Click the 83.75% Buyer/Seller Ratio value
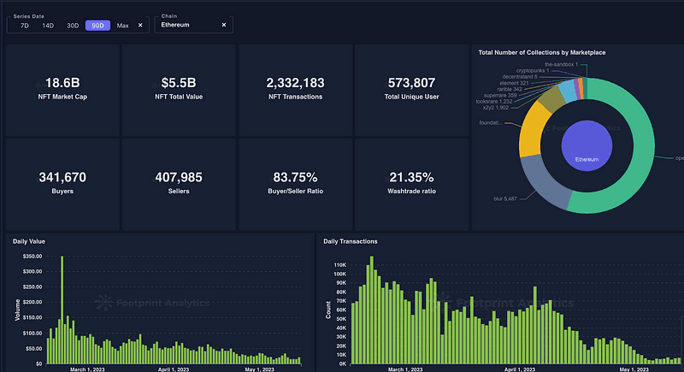This screenshot has width=684, height=372. point(295,177)
